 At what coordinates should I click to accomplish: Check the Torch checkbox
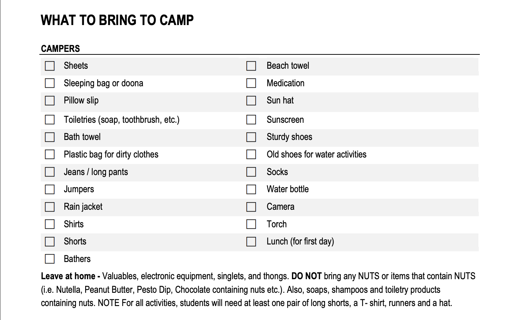(x=251, y=224)
